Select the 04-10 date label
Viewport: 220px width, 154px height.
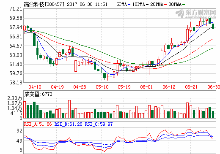35,87
